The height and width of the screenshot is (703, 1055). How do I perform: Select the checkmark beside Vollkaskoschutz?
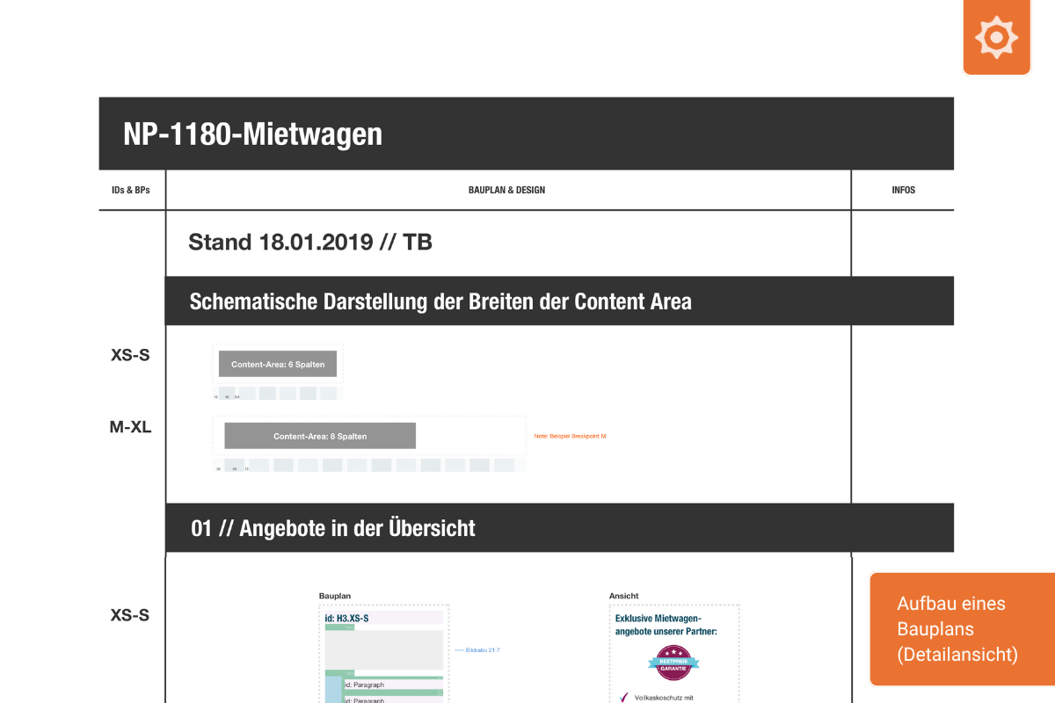click(622, 697)
